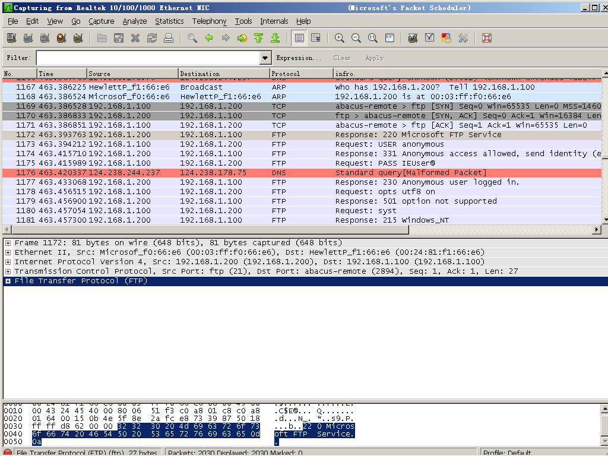Toggle packet list colorization

299,37
